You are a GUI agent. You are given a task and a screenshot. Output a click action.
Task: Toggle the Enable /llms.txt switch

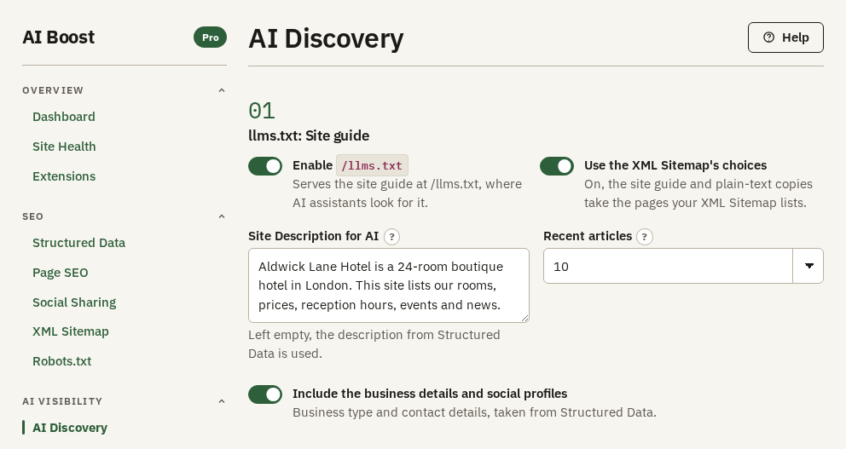(265, 166)
